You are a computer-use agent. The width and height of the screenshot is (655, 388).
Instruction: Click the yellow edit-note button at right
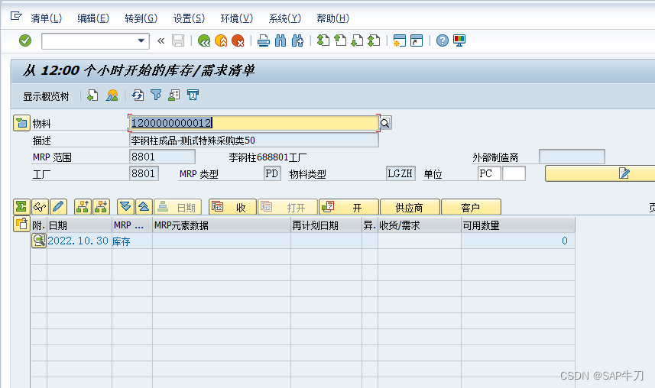tap(600, 173)
